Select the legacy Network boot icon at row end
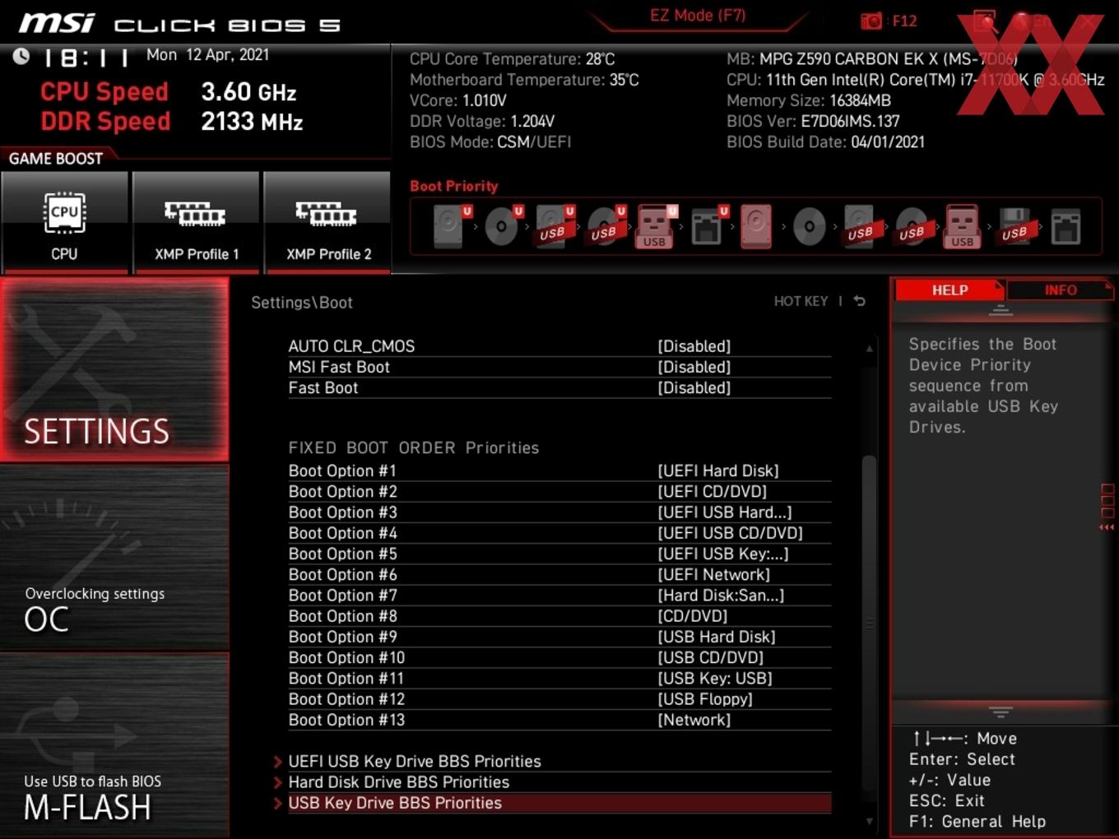This screenshot has width=1119, height=839. 1066,227
